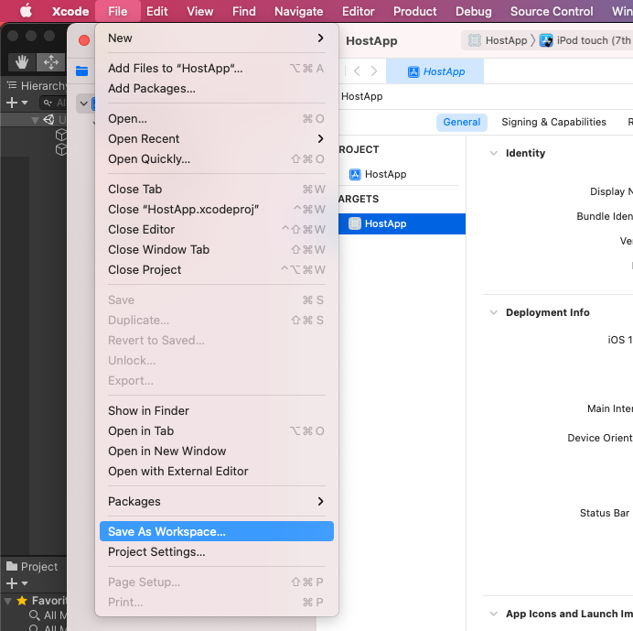
Task: Open the Unity Project panel add (+) dropdown
Action: point(16,583)
